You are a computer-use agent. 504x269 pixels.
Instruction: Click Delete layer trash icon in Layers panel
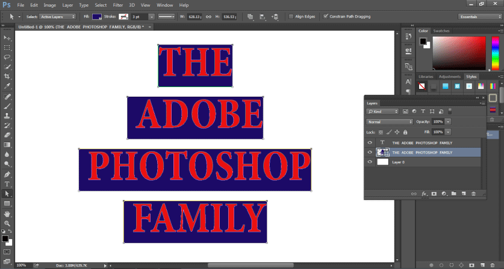(x=473, y=194)
